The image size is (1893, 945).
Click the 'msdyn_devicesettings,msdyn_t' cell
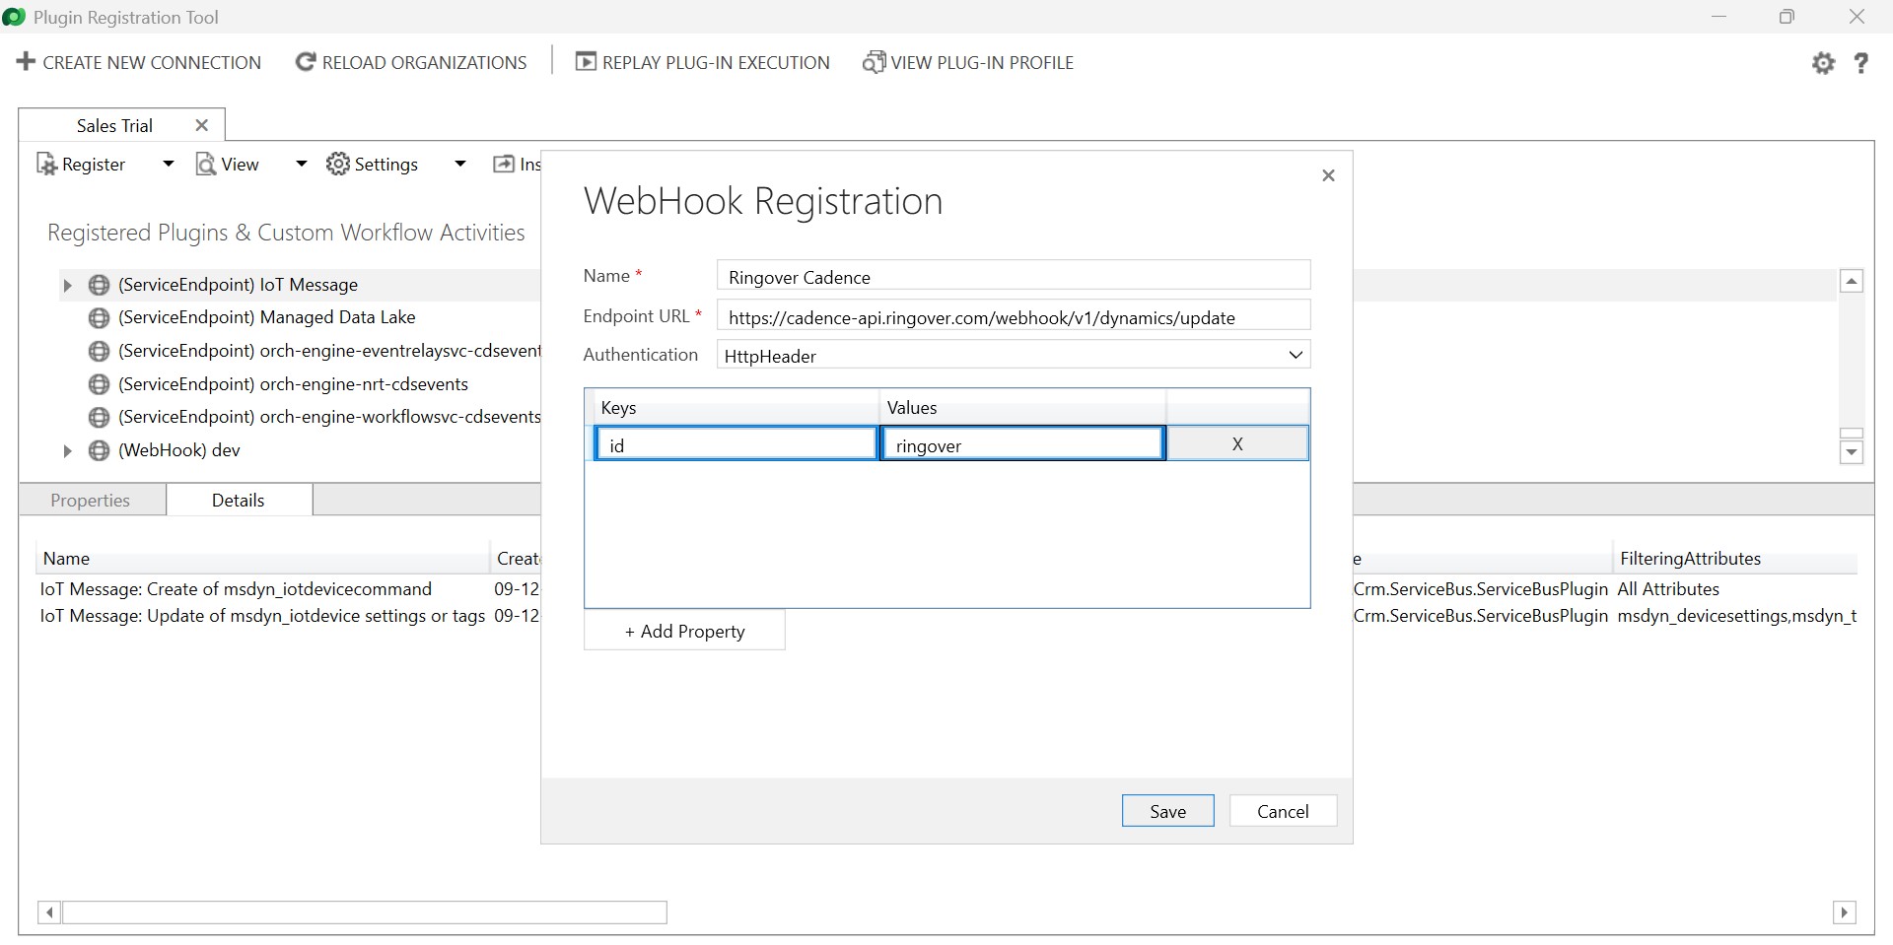pyautogui.click(x=1737, y=616)
